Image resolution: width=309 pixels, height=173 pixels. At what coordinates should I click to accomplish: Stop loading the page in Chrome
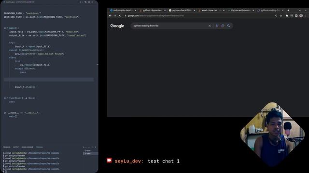120,16
